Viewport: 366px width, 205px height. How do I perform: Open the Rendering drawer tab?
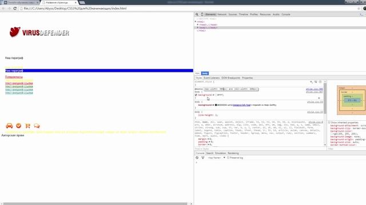[x=233, y=153]
